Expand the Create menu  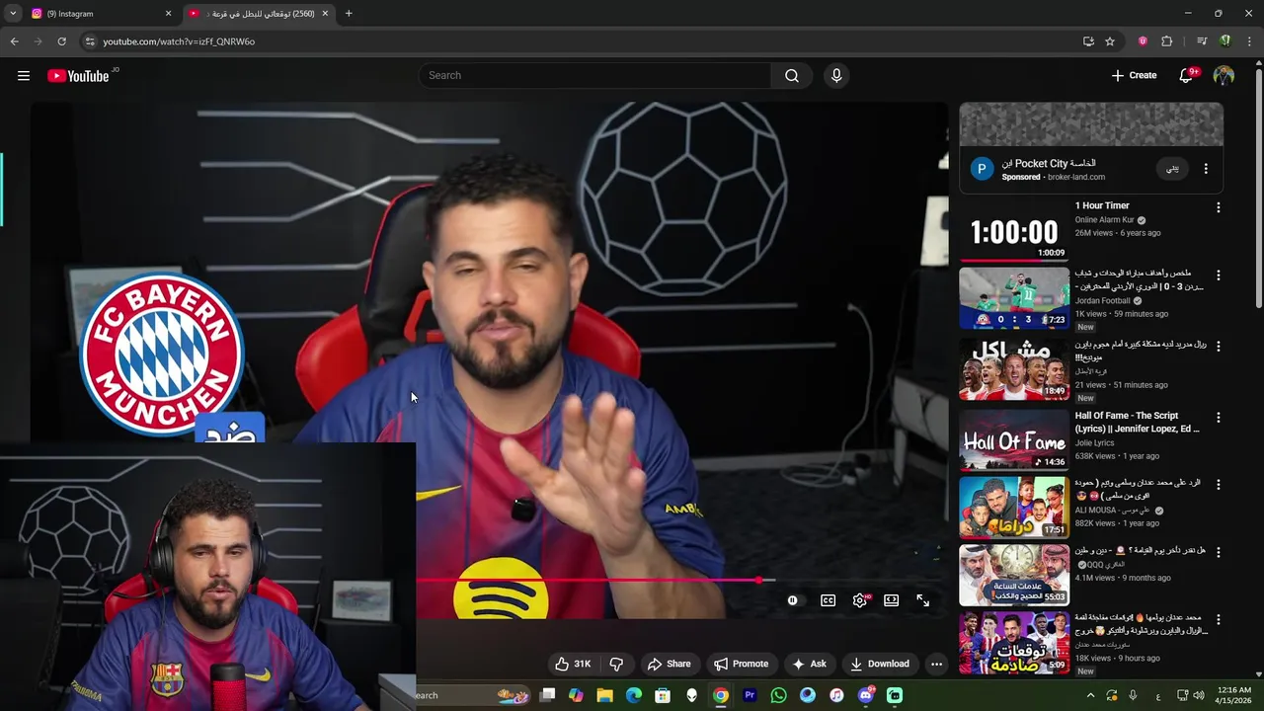click(x=1134, y=76)
